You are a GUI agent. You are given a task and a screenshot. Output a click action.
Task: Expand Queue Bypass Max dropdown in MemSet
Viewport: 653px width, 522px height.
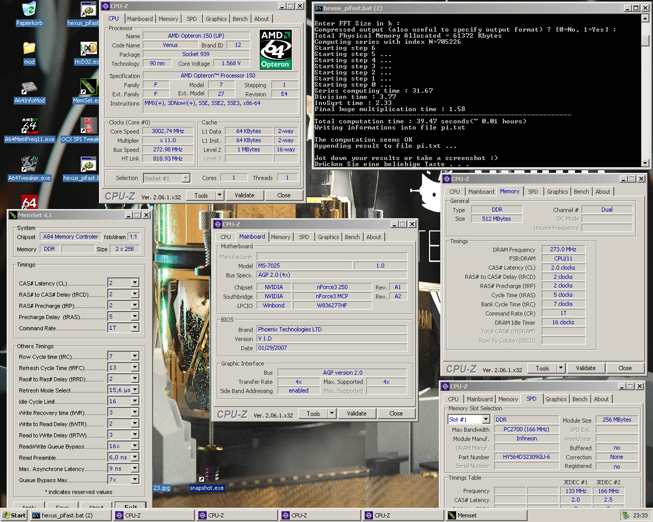tap(135, 480)
